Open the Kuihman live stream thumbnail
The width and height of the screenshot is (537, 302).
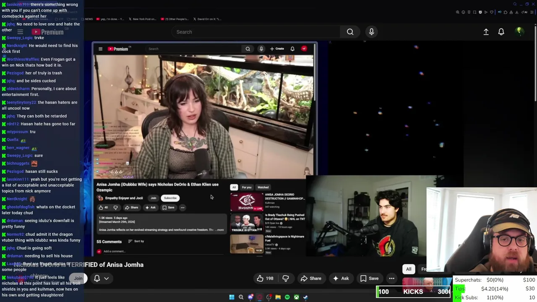pyautogui.click(x=246, y=202)
